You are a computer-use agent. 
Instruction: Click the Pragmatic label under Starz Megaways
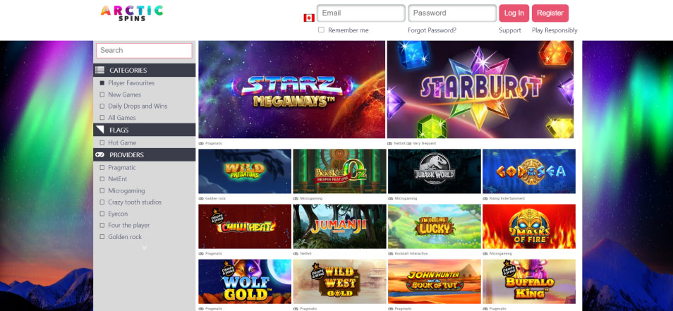pyautogui.click(x=214, y=143)
